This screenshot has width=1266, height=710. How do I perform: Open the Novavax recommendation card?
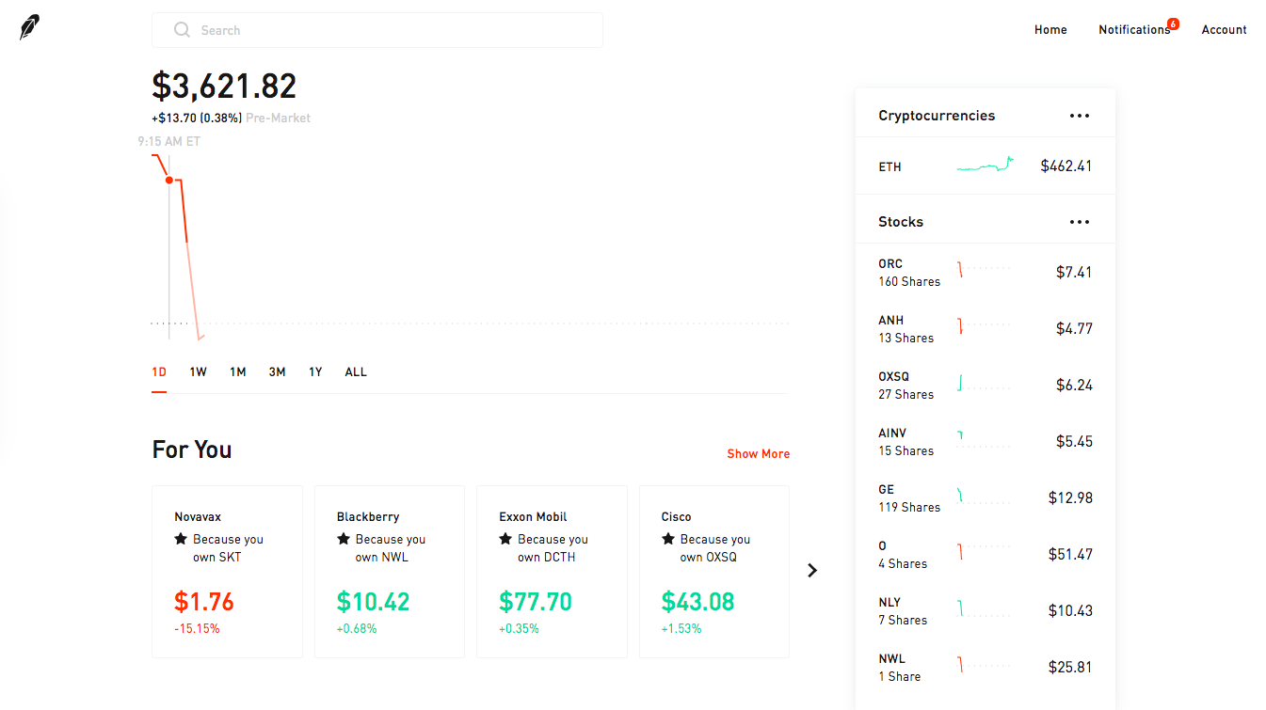[x=227, y=572]
